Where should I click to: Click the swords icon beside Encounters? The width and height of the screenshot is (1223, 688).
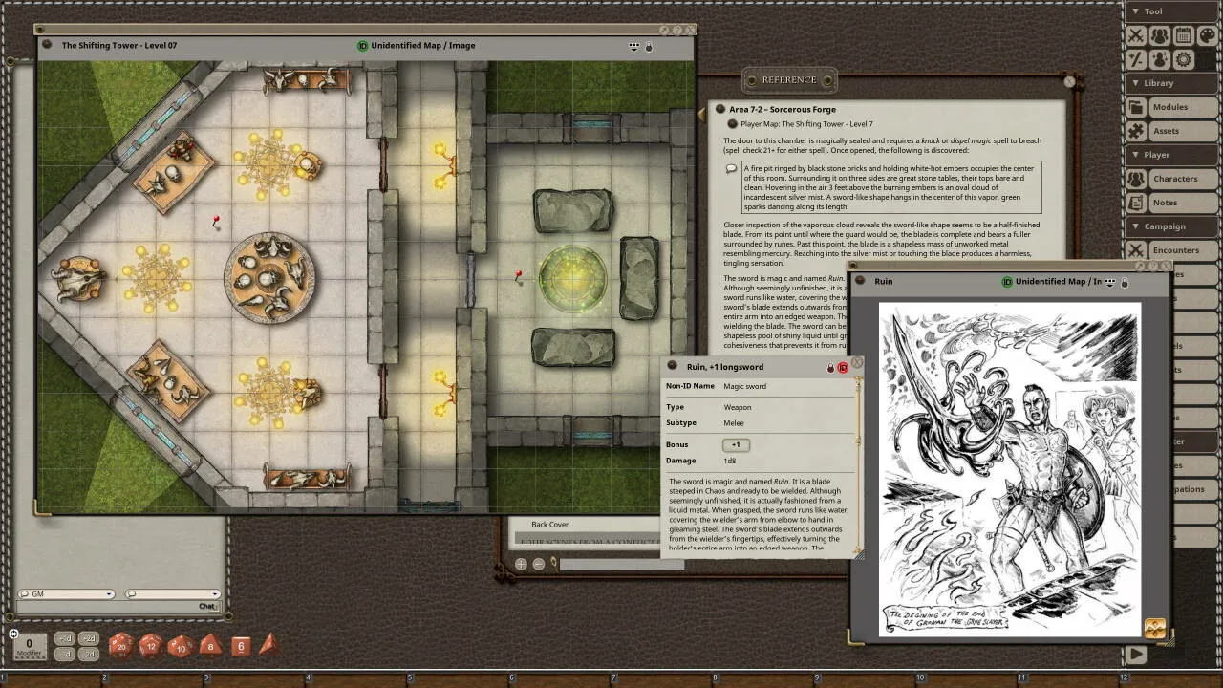(1136, 250)
